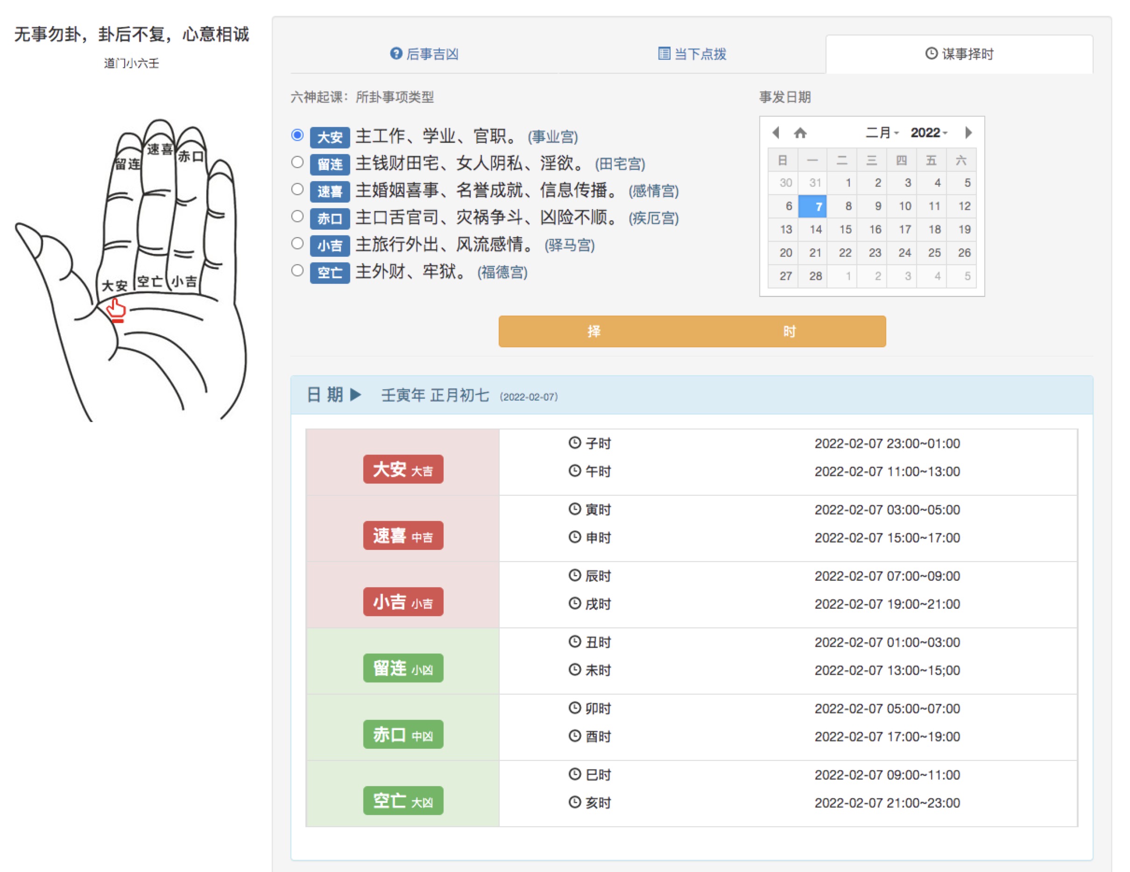Go to previous month arrow
Viewport: 1130px width, 872px height.
pyautogui.click(x=776, y=133)
